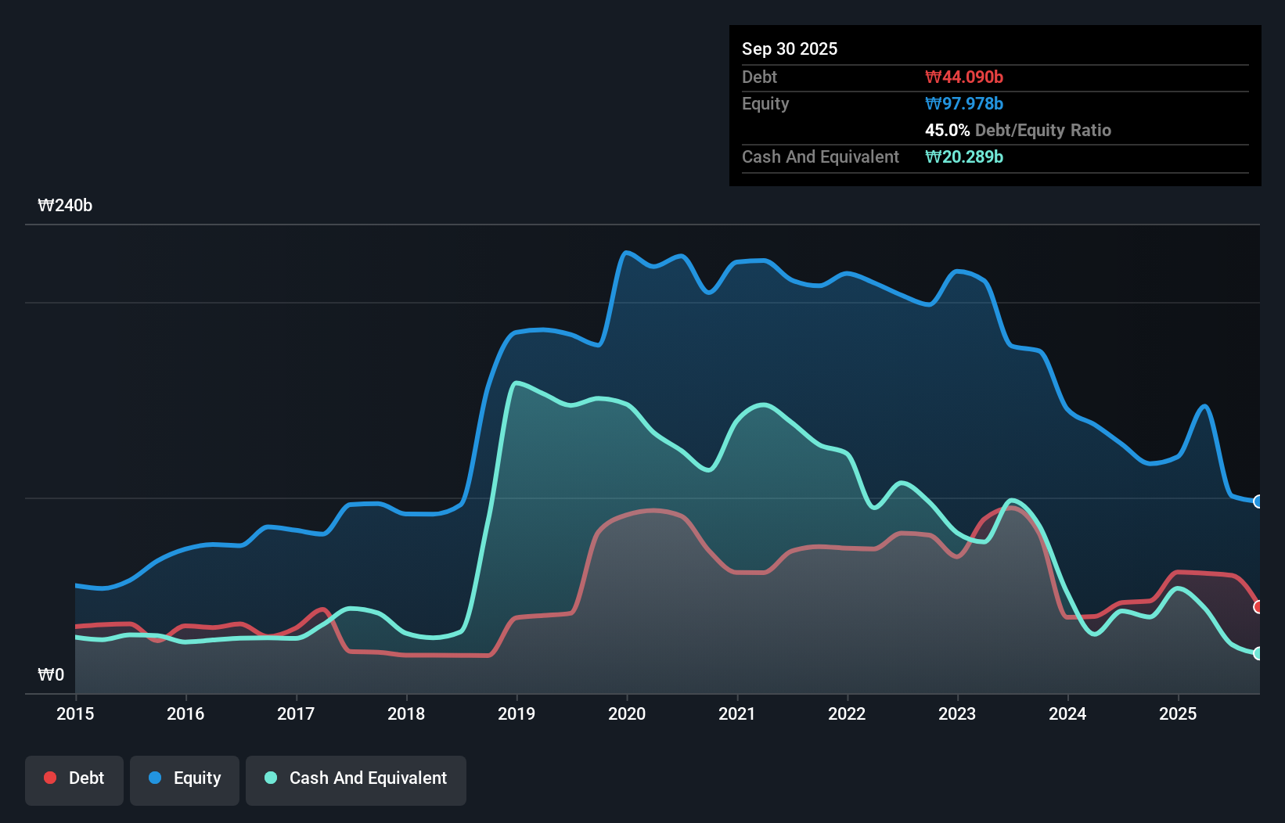
Task: Click the ₩240b gridline label
Action: (x=66, y=206)
